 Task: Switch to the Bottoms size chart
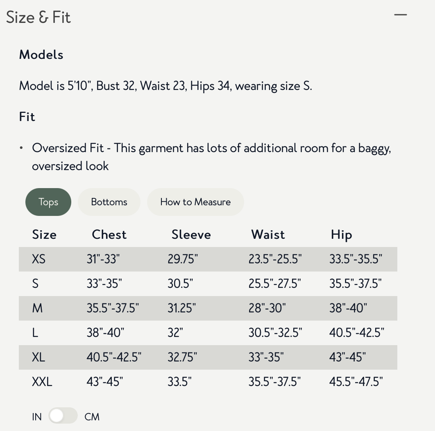(x=109, y=202)
